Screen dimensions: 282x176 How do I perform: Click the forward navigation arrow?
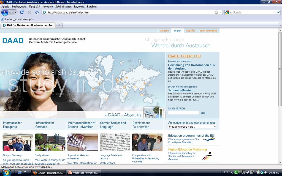[11, 12]
